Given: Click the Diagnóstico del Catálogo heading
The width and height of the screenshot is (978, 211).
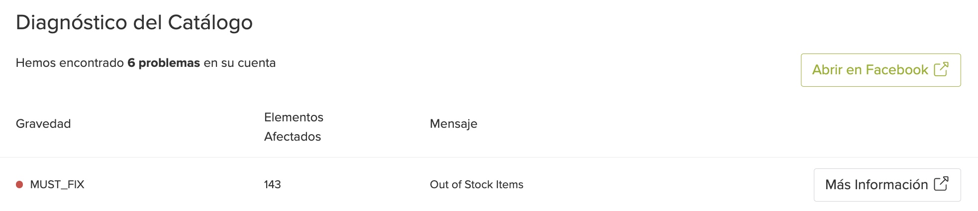Looking at the screenshot, I should pos(134,23).
